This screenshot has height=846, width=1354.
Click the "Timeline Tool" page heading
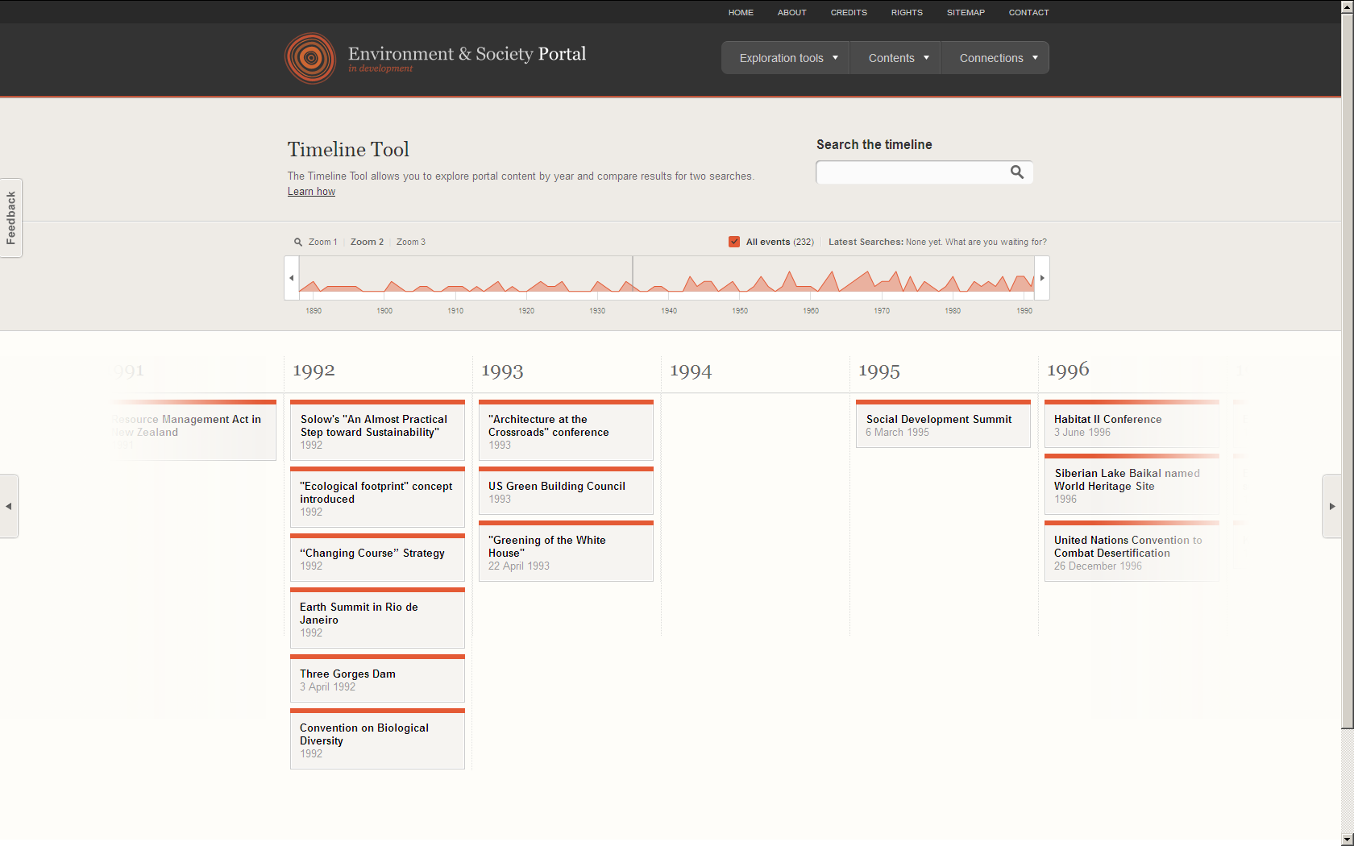(x=348, y=150)
